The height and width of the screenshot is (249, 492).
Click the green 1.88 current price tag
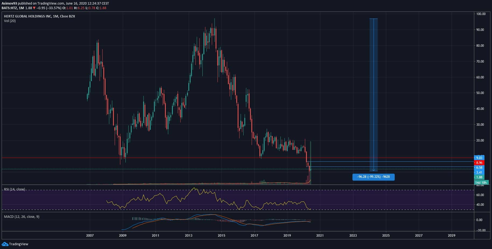[479, 177]
